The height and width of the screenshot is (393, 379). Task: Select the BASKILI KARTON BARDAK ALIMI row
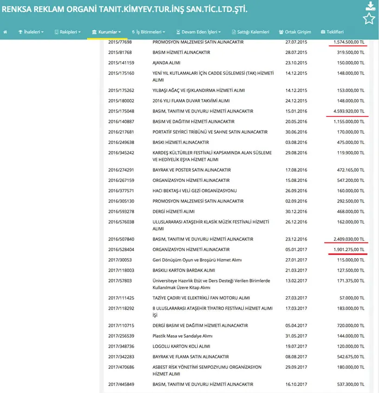[x=184, y=270]
